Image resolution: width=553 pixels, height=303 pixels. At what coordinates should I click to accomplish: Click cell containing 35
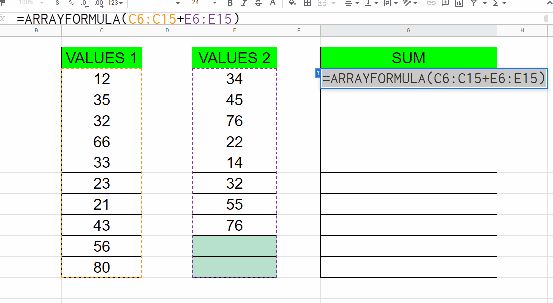pyautogui.click(x=102, y=100)
